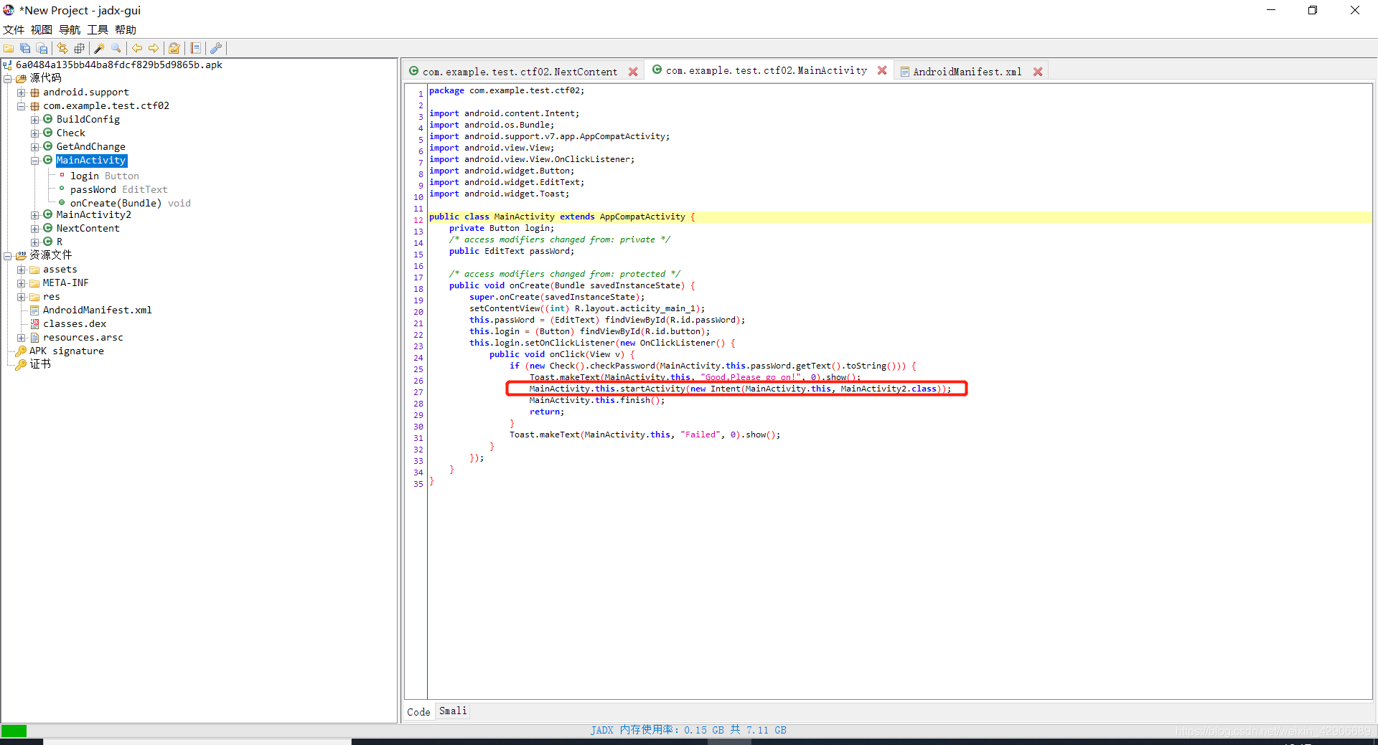Screen dimensions: 1378x745
Task: Select the Check class in tree
Action: coord(70,133)
